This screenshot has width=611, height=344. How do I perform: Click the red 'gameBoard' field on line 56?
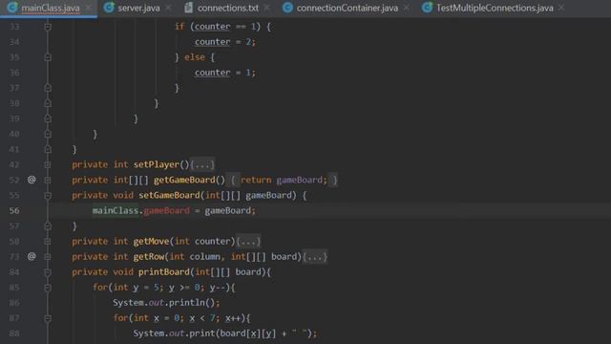coord(167,210)
